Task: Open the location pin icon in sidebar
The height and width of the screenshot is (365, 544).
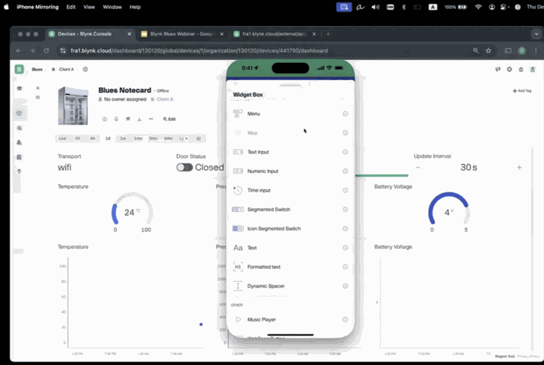Action: click(19, 172)
